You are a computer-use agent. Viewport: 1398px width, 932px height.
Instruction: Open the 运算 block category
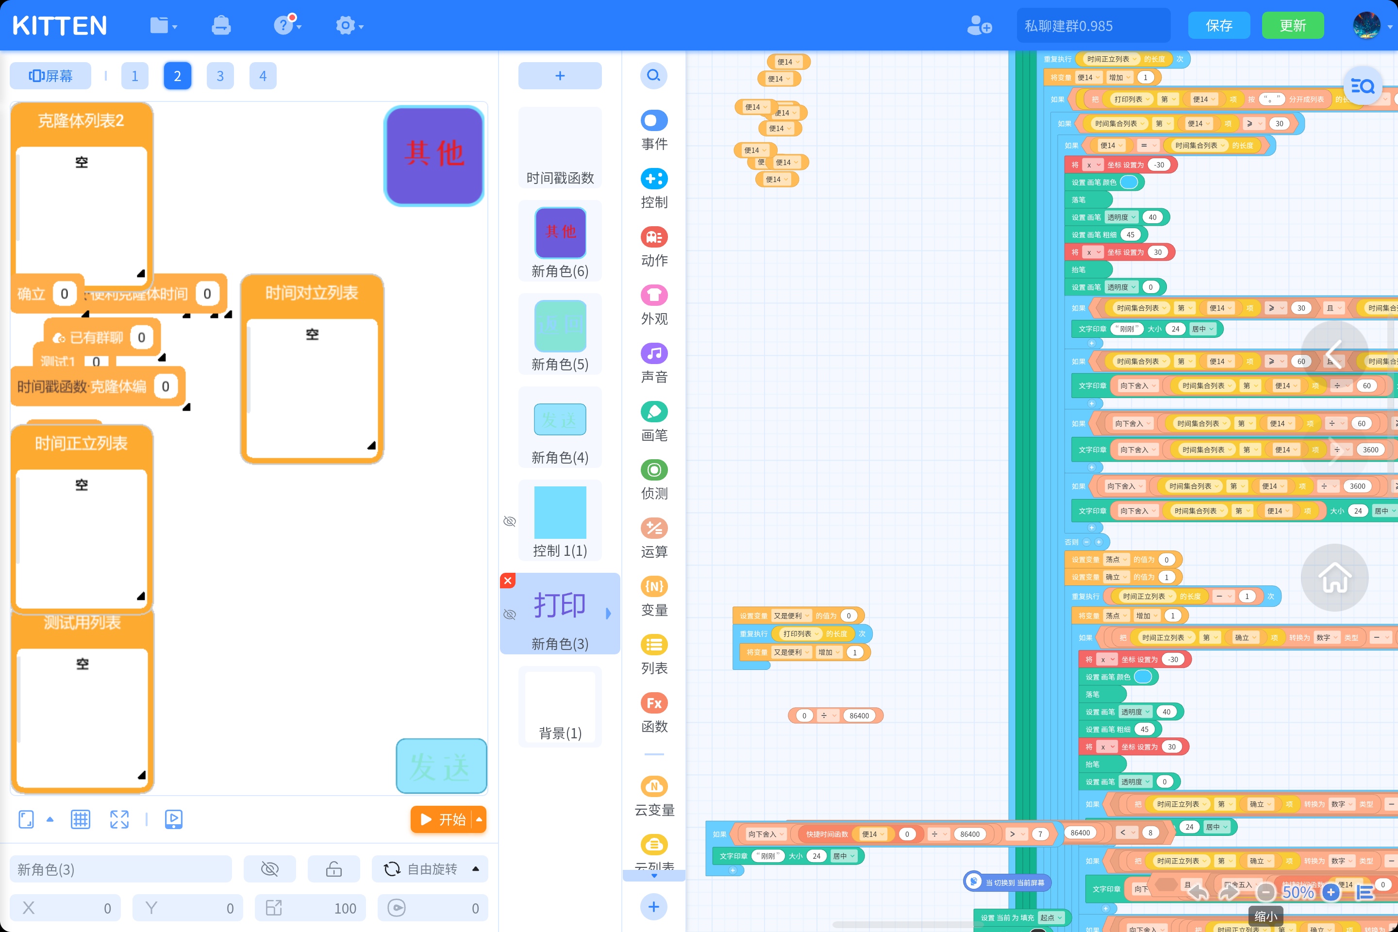[654, 538]
